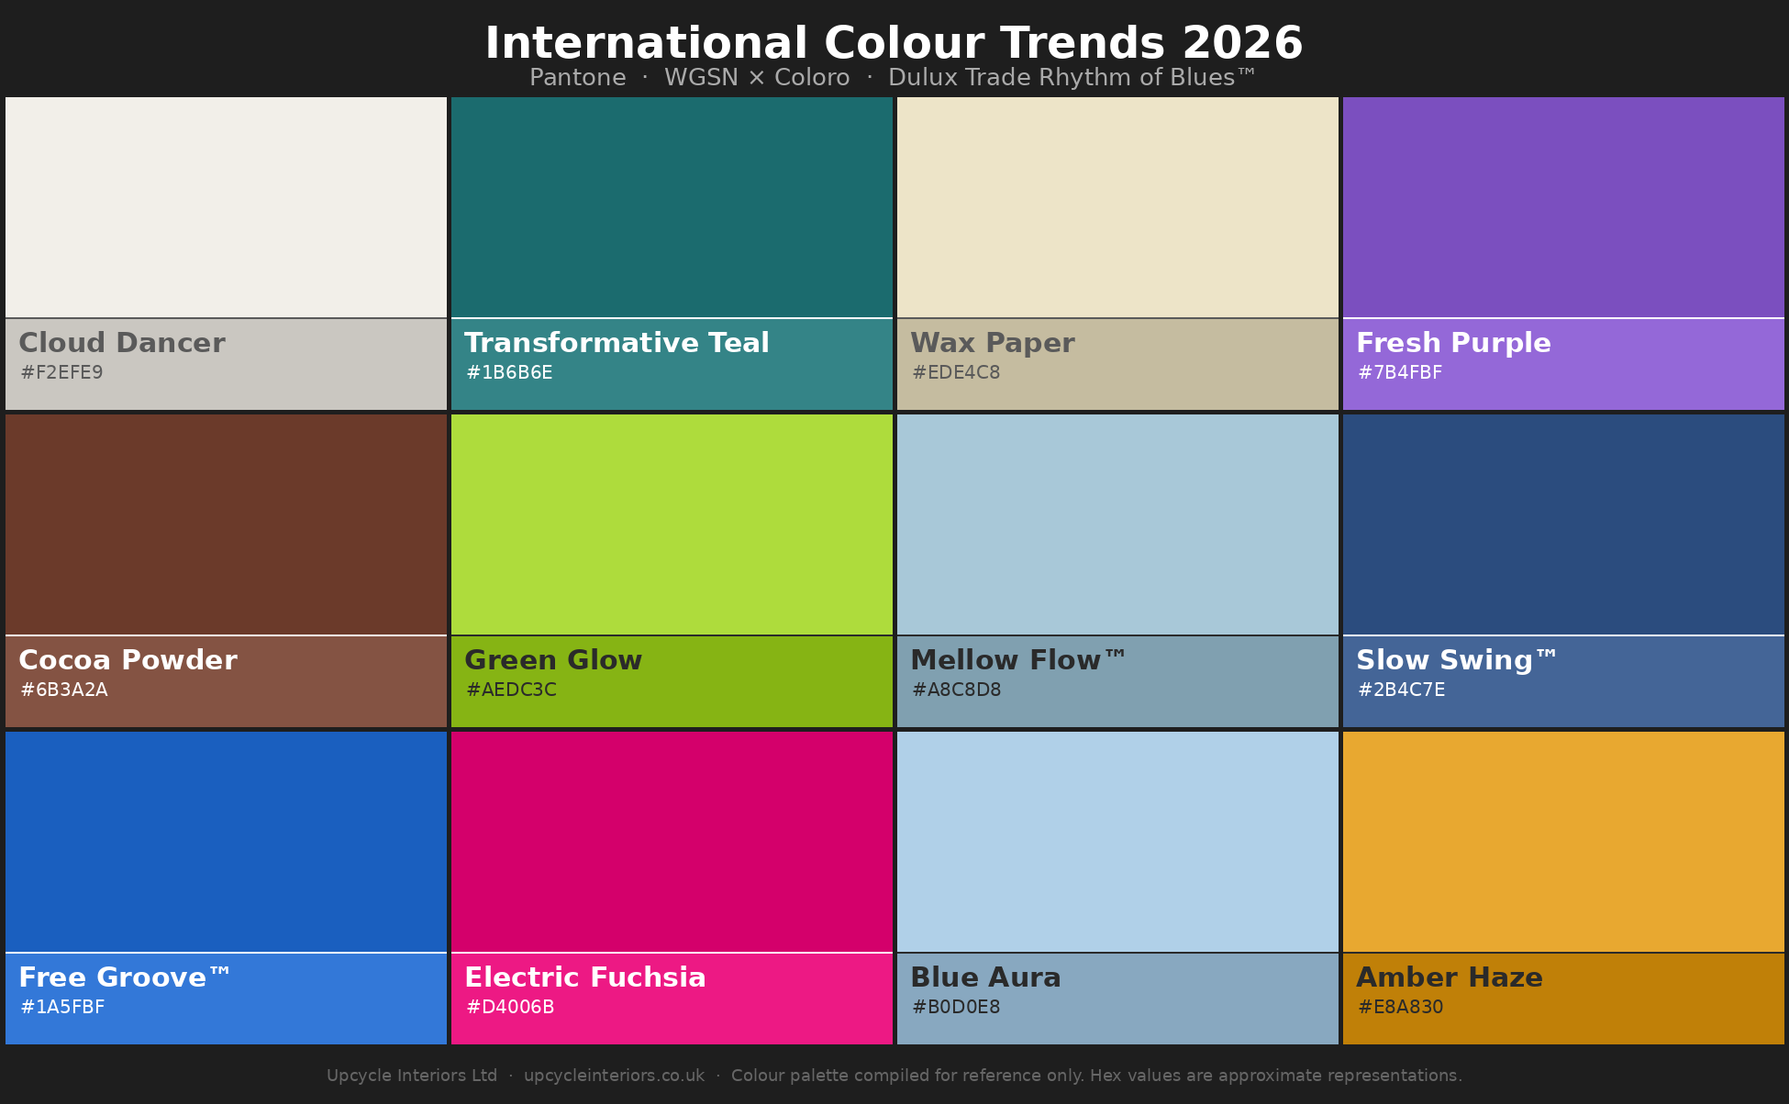Click the International Colour Trends 2026 title
This screenshot has height=1104, width=1789.
pyautogui.click(x=894, y=43)
